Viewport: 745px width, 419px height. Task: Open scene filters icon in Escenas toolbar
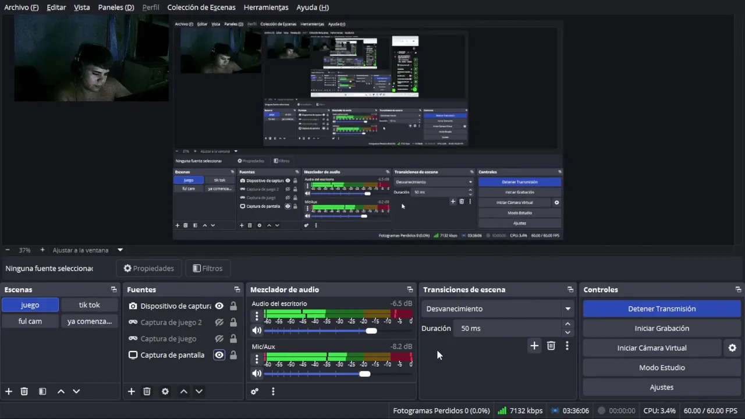tap(42, 392)
